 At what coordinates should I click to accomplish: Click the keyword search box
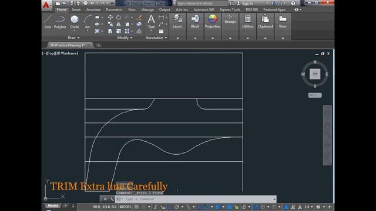[x=202, y=4]
